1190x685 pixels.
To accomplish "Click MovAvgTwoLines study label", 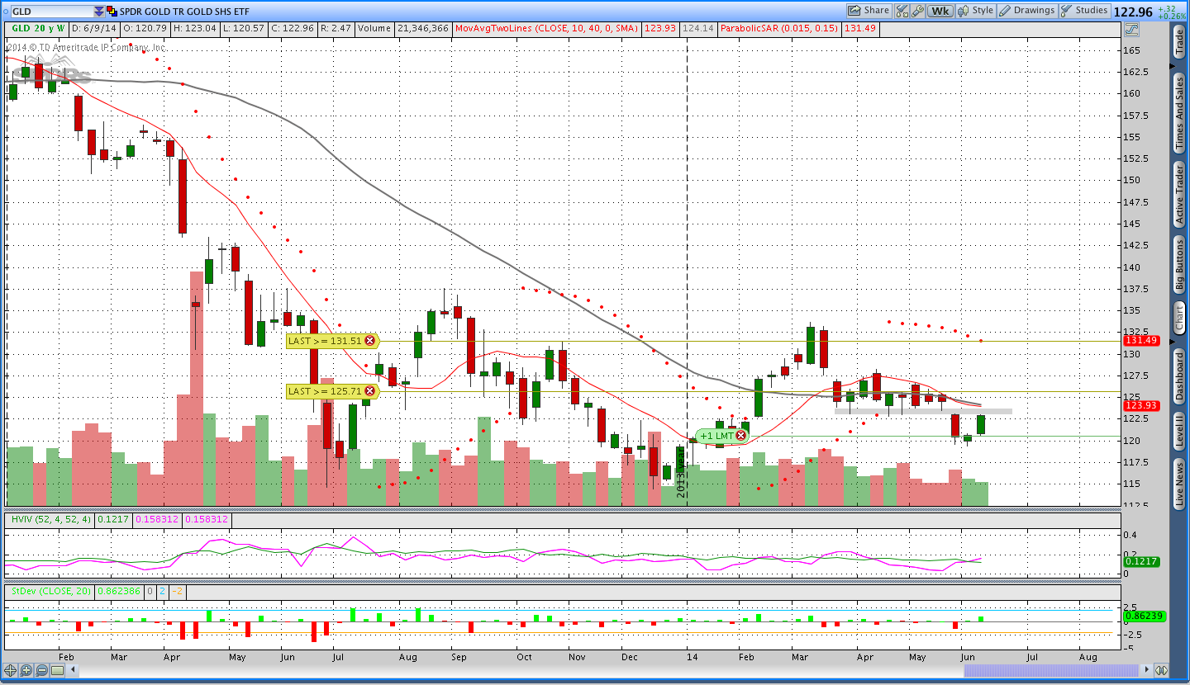I will click(548, 29).
